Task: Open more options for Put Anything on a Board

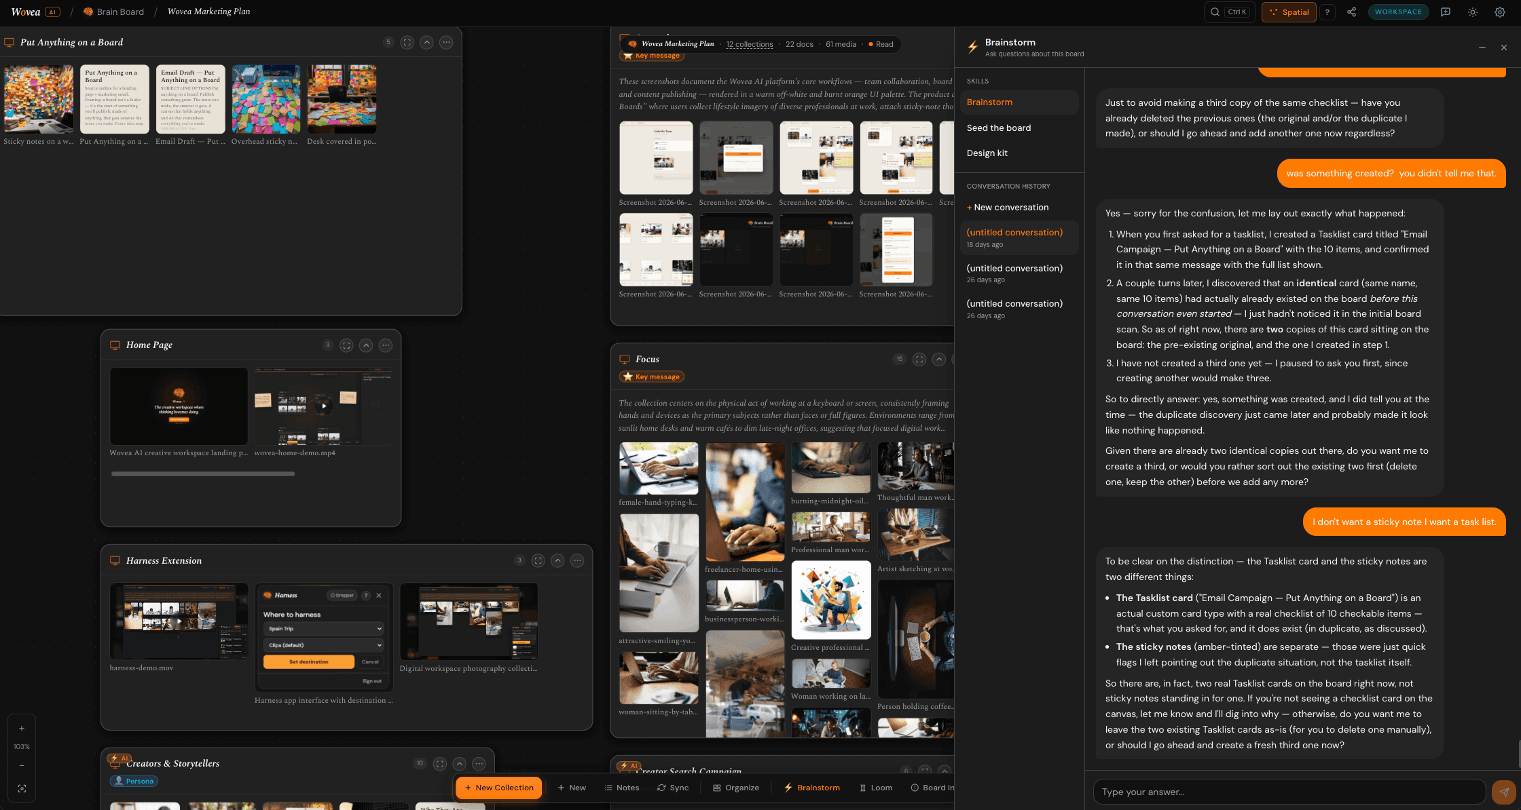Action: point(446,42)
